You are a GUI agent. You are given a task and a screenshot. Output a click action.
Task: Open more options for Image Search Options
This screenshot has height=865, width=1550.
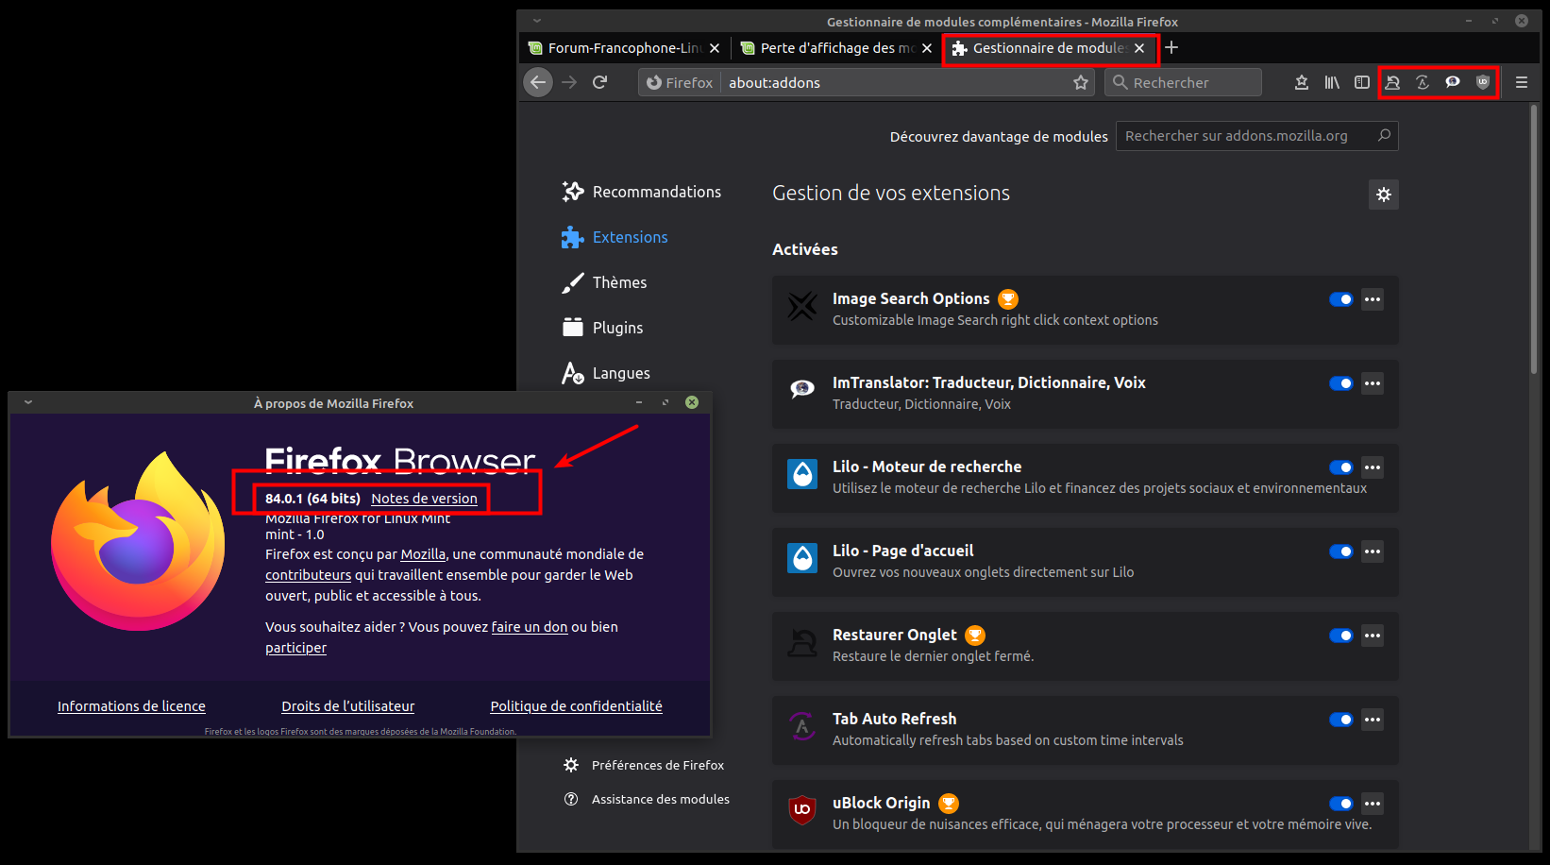[x=1373, y=299]
